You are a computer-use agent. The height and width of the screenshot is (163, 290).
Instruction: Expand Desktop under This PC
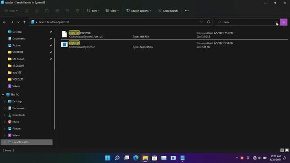[5, 101]
